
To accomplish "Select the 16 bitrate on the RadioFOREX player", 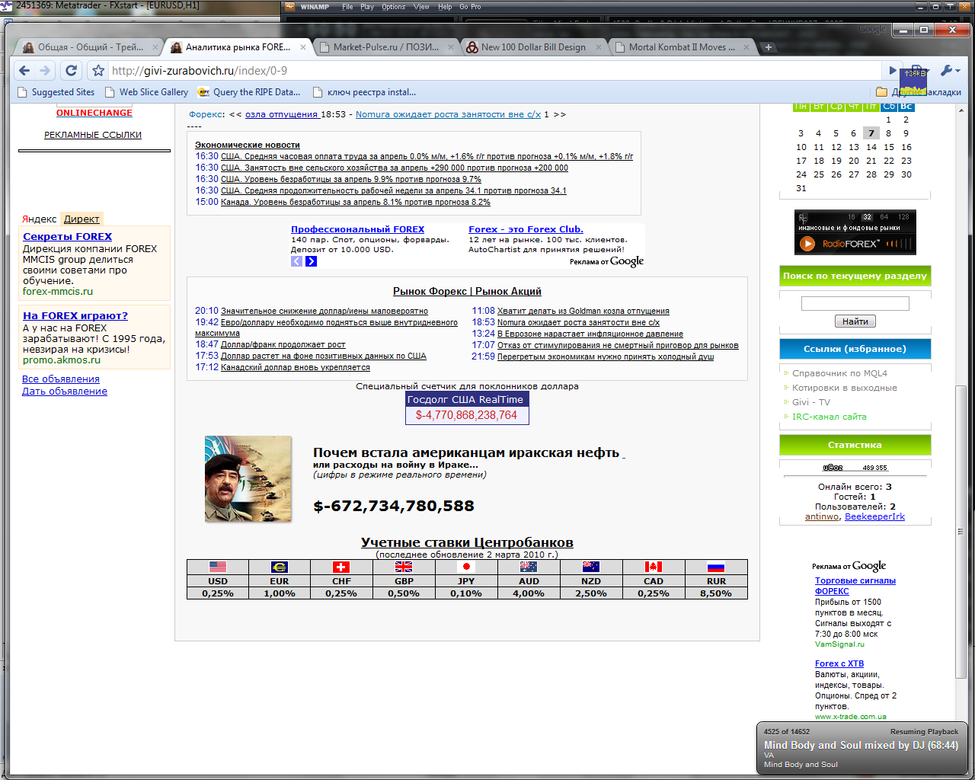I will (852, 217).
